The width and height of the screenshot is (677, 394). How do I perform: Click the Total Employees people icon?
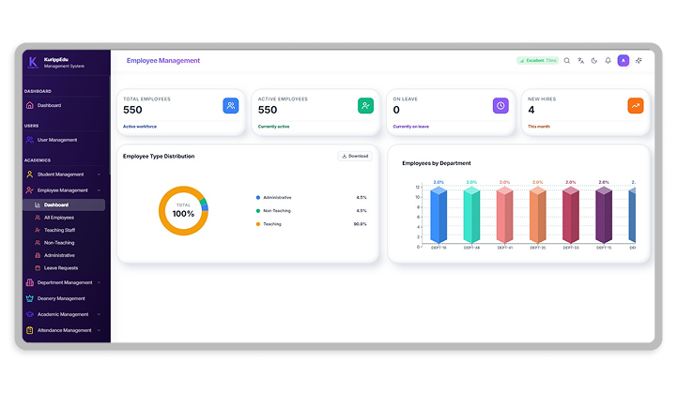tap(231, 106)
